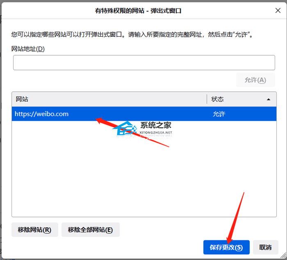Save changes with 保存更改(S)

point(226,247)
